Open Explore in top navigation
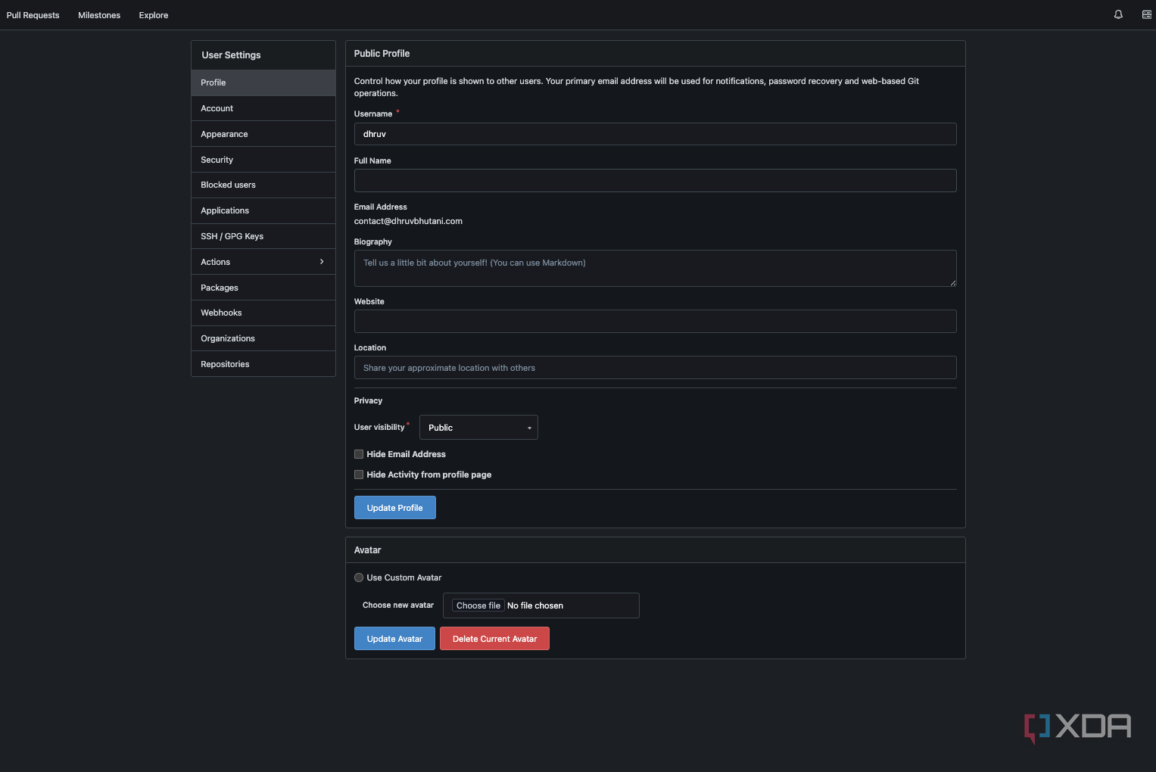 pyautogui.click(x=154, y=15)
